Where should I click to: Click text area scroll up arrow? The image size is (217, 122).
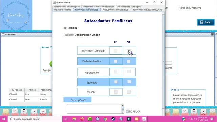(123, 105)
